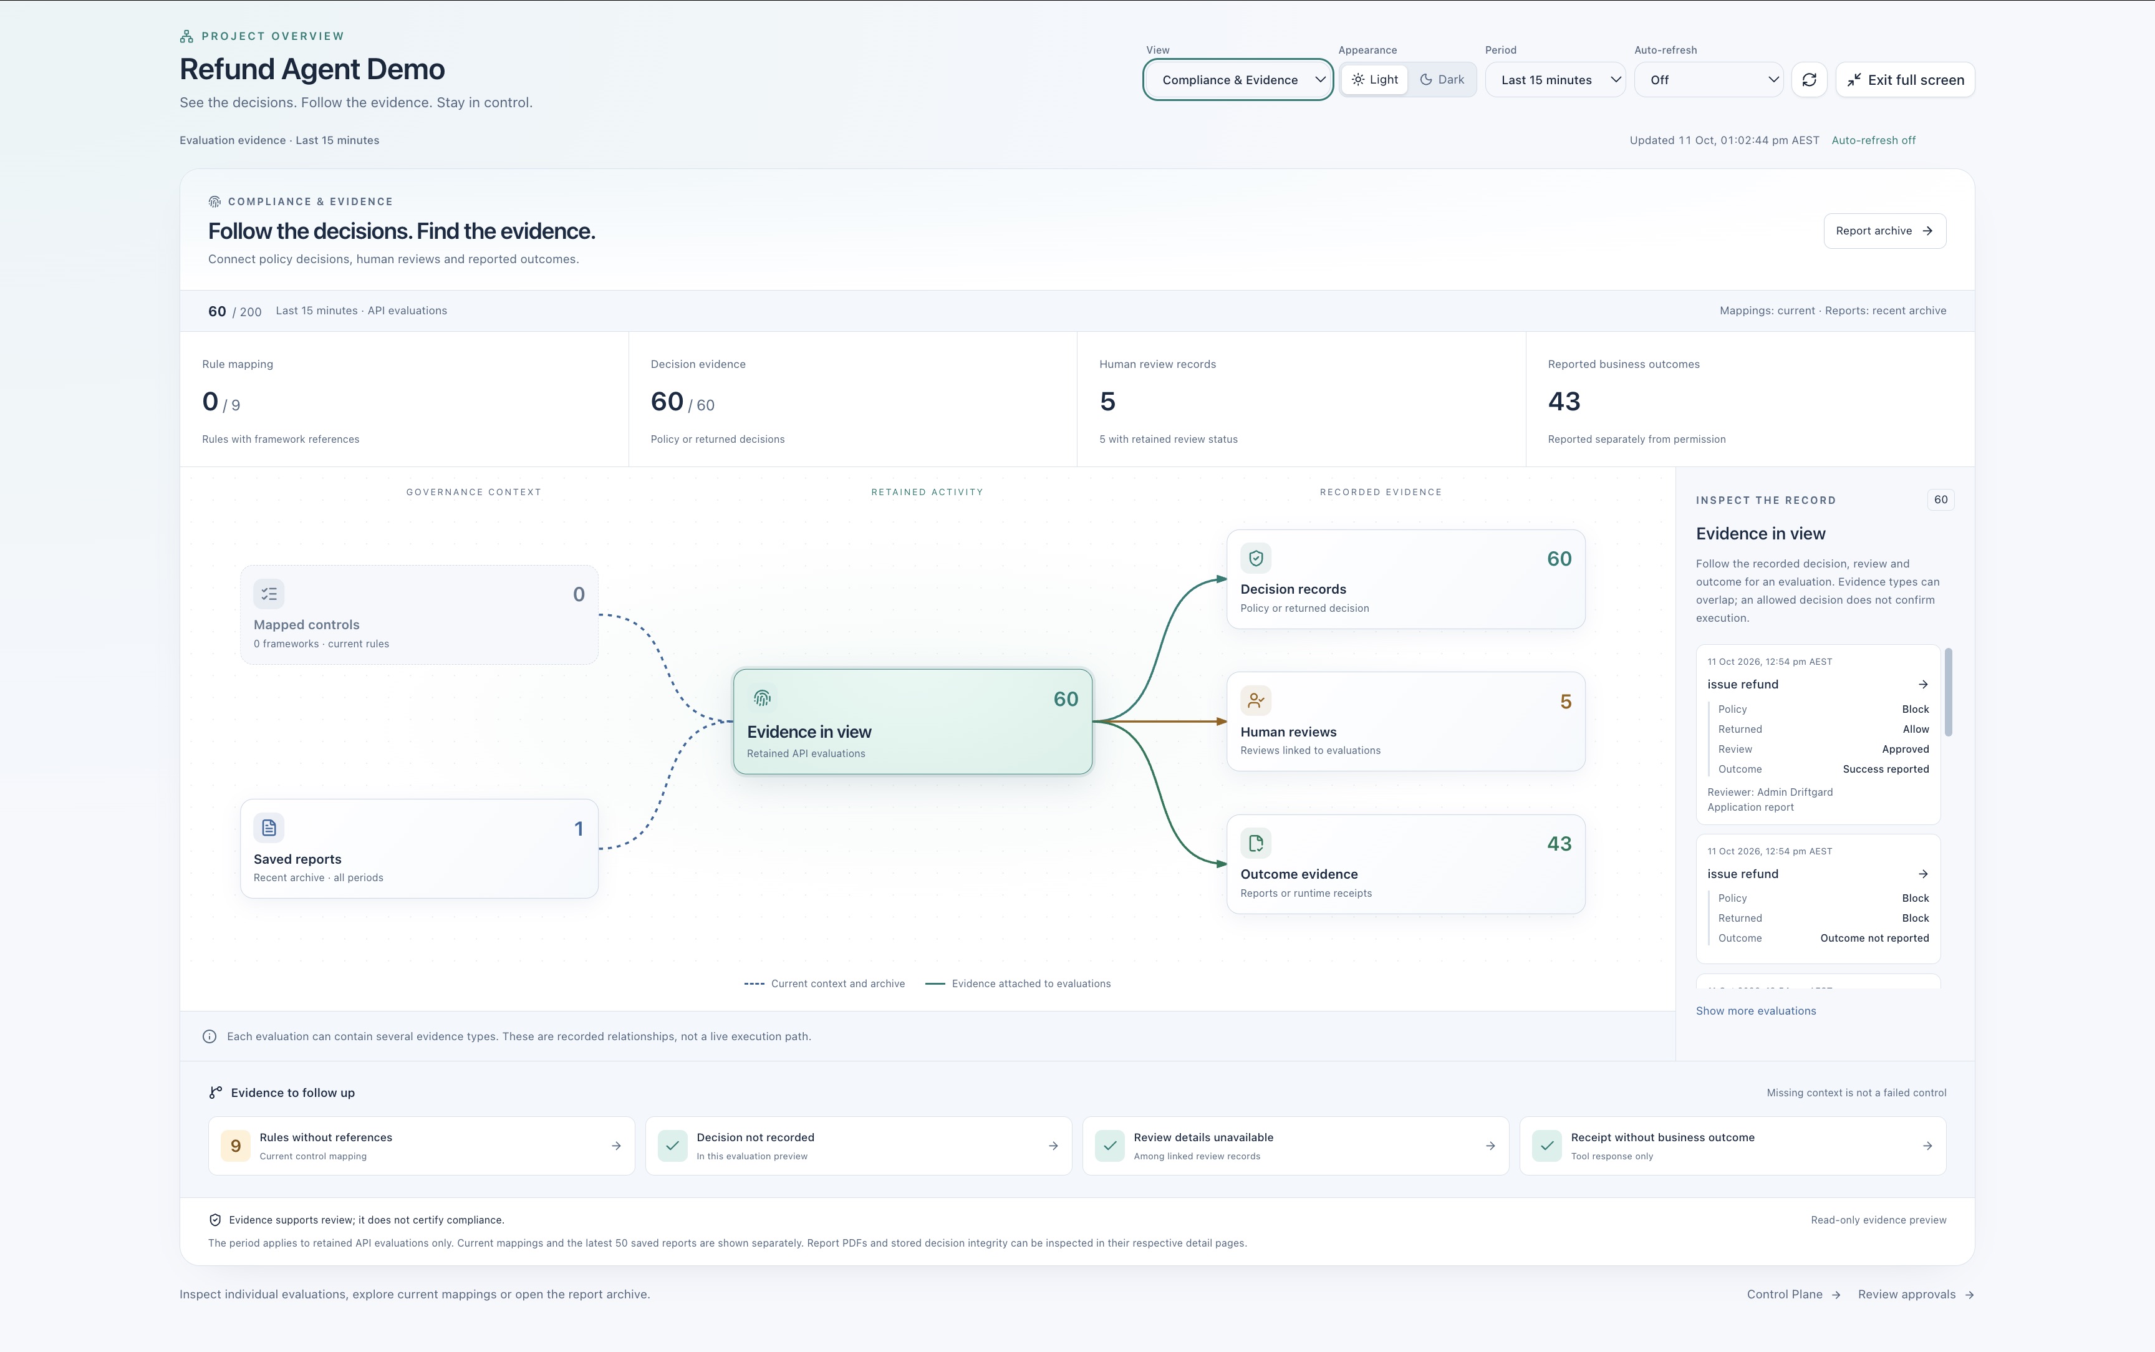Image resolution: width=2155 pixels, height=1352 pixels.
Task: Click the info icon beside evaluation note
Action: point(209,1036)
